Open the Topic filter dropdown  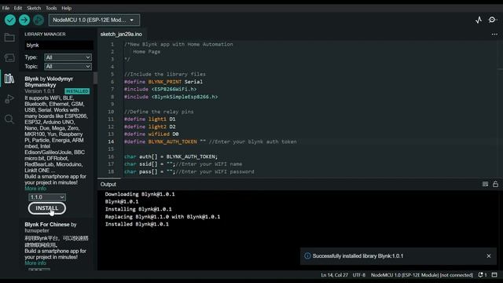tap(68, 66)
